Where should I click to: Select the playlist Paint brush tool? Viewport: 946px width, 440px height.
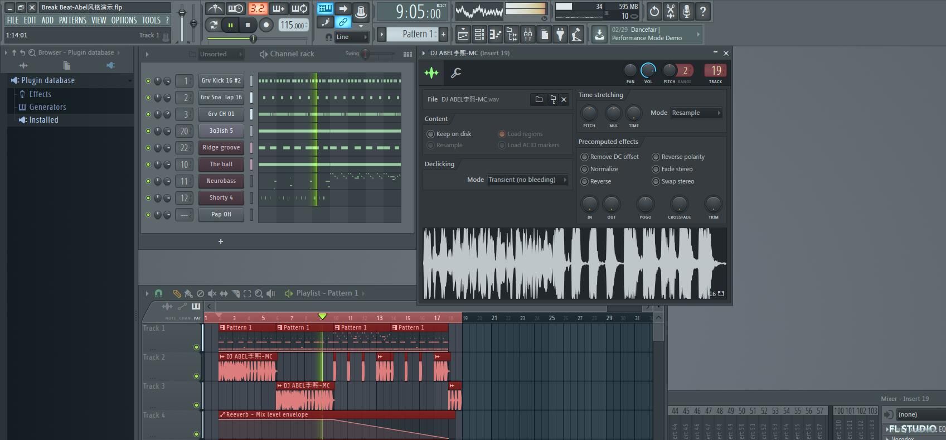point(188,293)
